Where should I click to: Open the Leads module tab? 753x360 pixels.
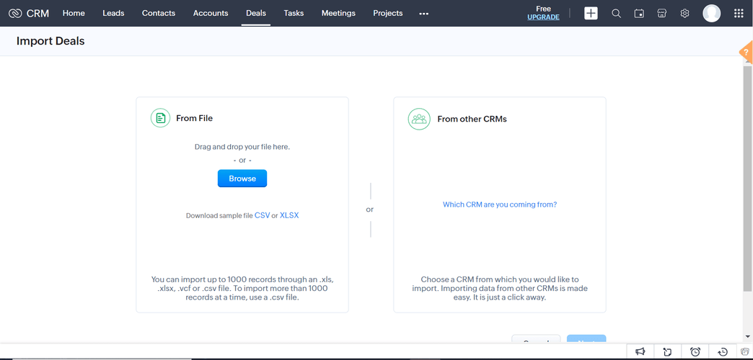coord(113,14)
